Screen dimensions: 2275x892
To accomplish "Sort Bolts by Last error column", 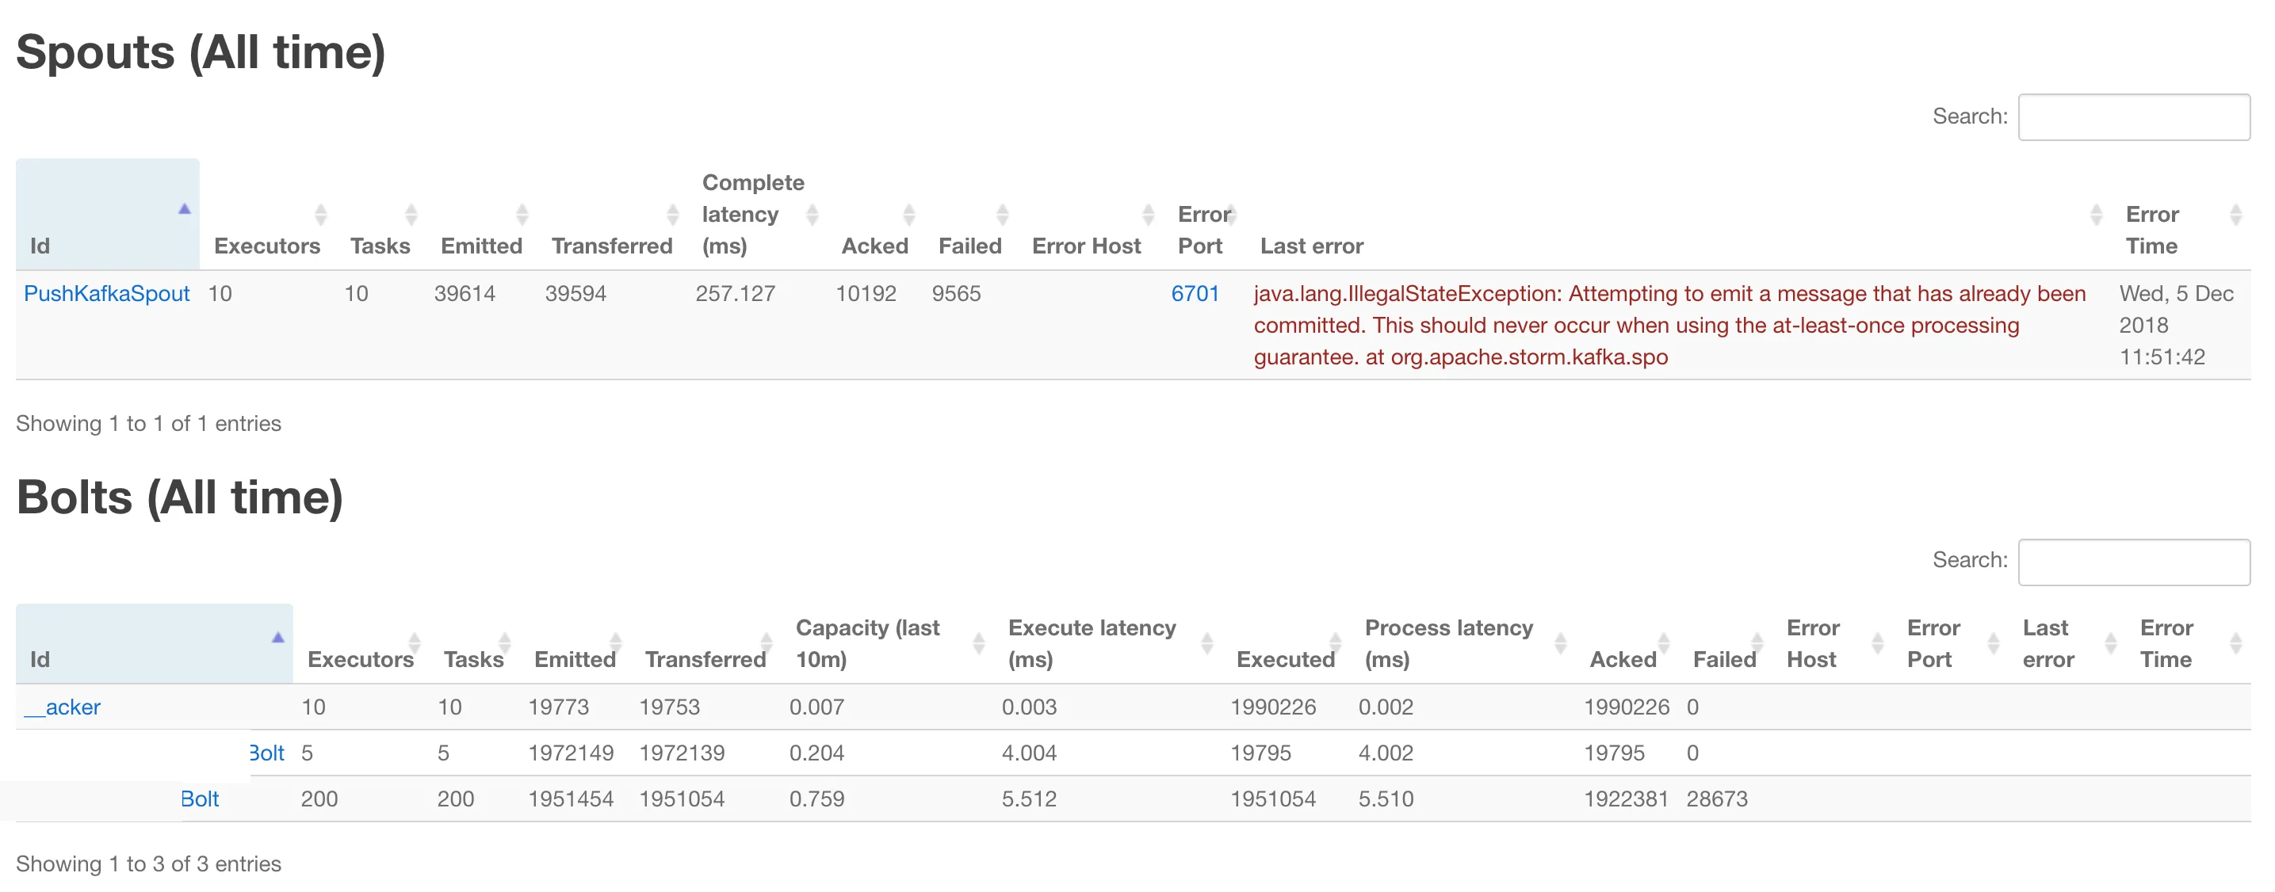I will point(2047,643).
